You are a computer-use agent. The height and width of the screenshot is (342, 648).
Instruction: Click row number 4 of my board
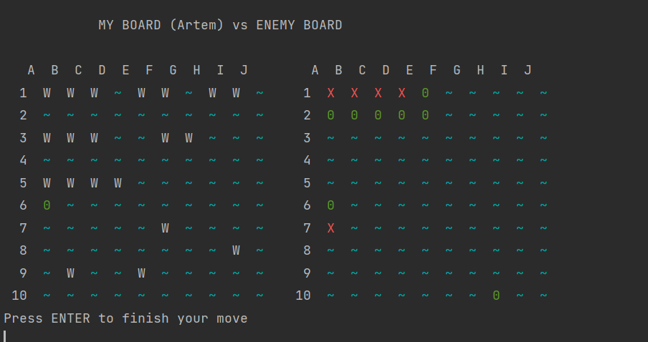23,160
